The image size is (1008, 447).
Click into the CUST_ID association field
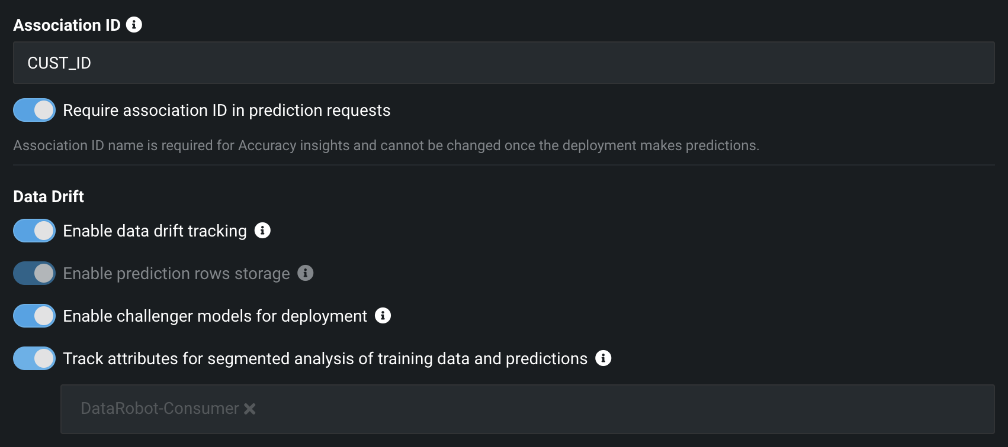tap(504, 63)
